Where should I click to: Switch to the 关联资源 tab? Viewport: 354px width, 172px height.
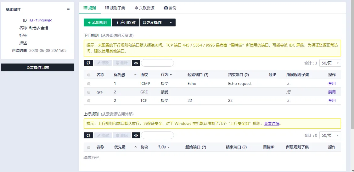(x=146, y=8)
